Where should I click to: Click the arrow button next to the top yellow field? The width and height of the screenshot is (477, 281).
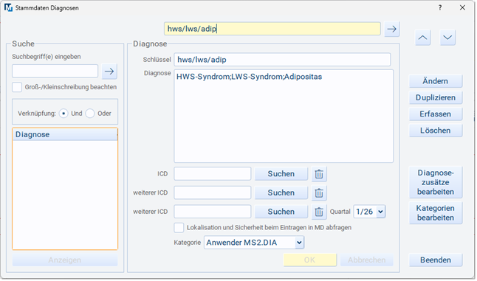(392, 30)
